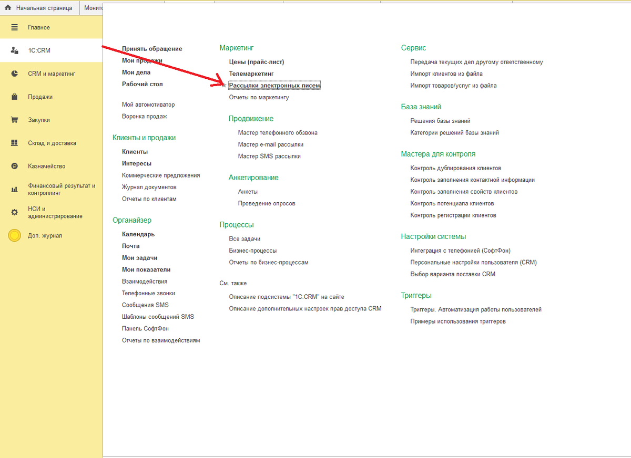
Task: Open the Интересы list
Action: click(137, 163)
